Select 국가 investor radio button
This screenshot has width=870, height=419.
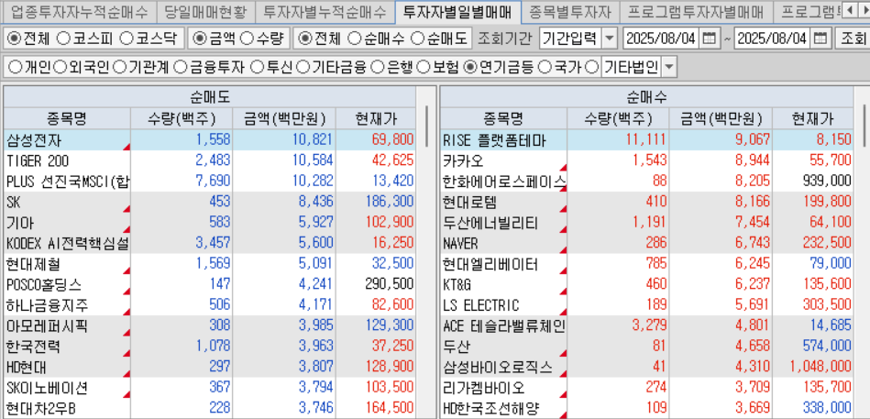pyautogui.click(x=545, y=68)
